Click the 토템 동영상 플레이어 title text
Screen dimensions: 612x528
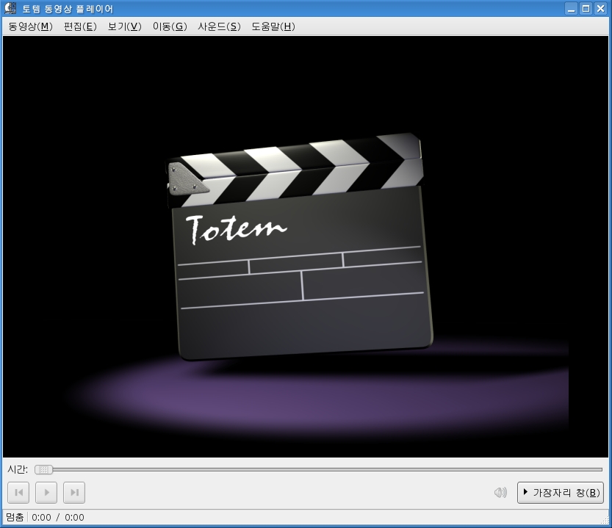pos(68,9)
